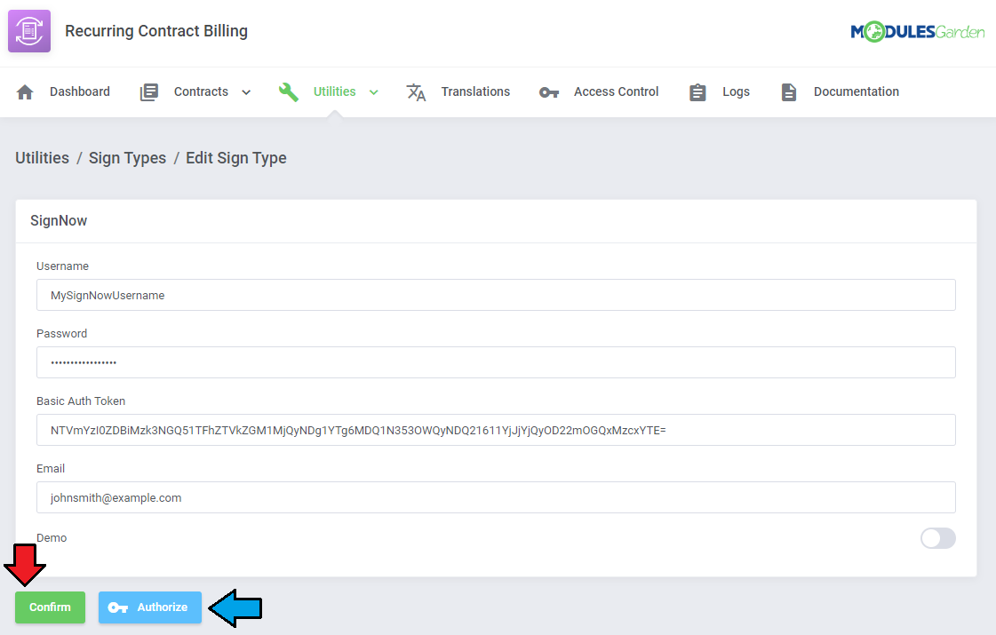Open the Translations menu item
The image size is (996, 635).
point(475,91)
